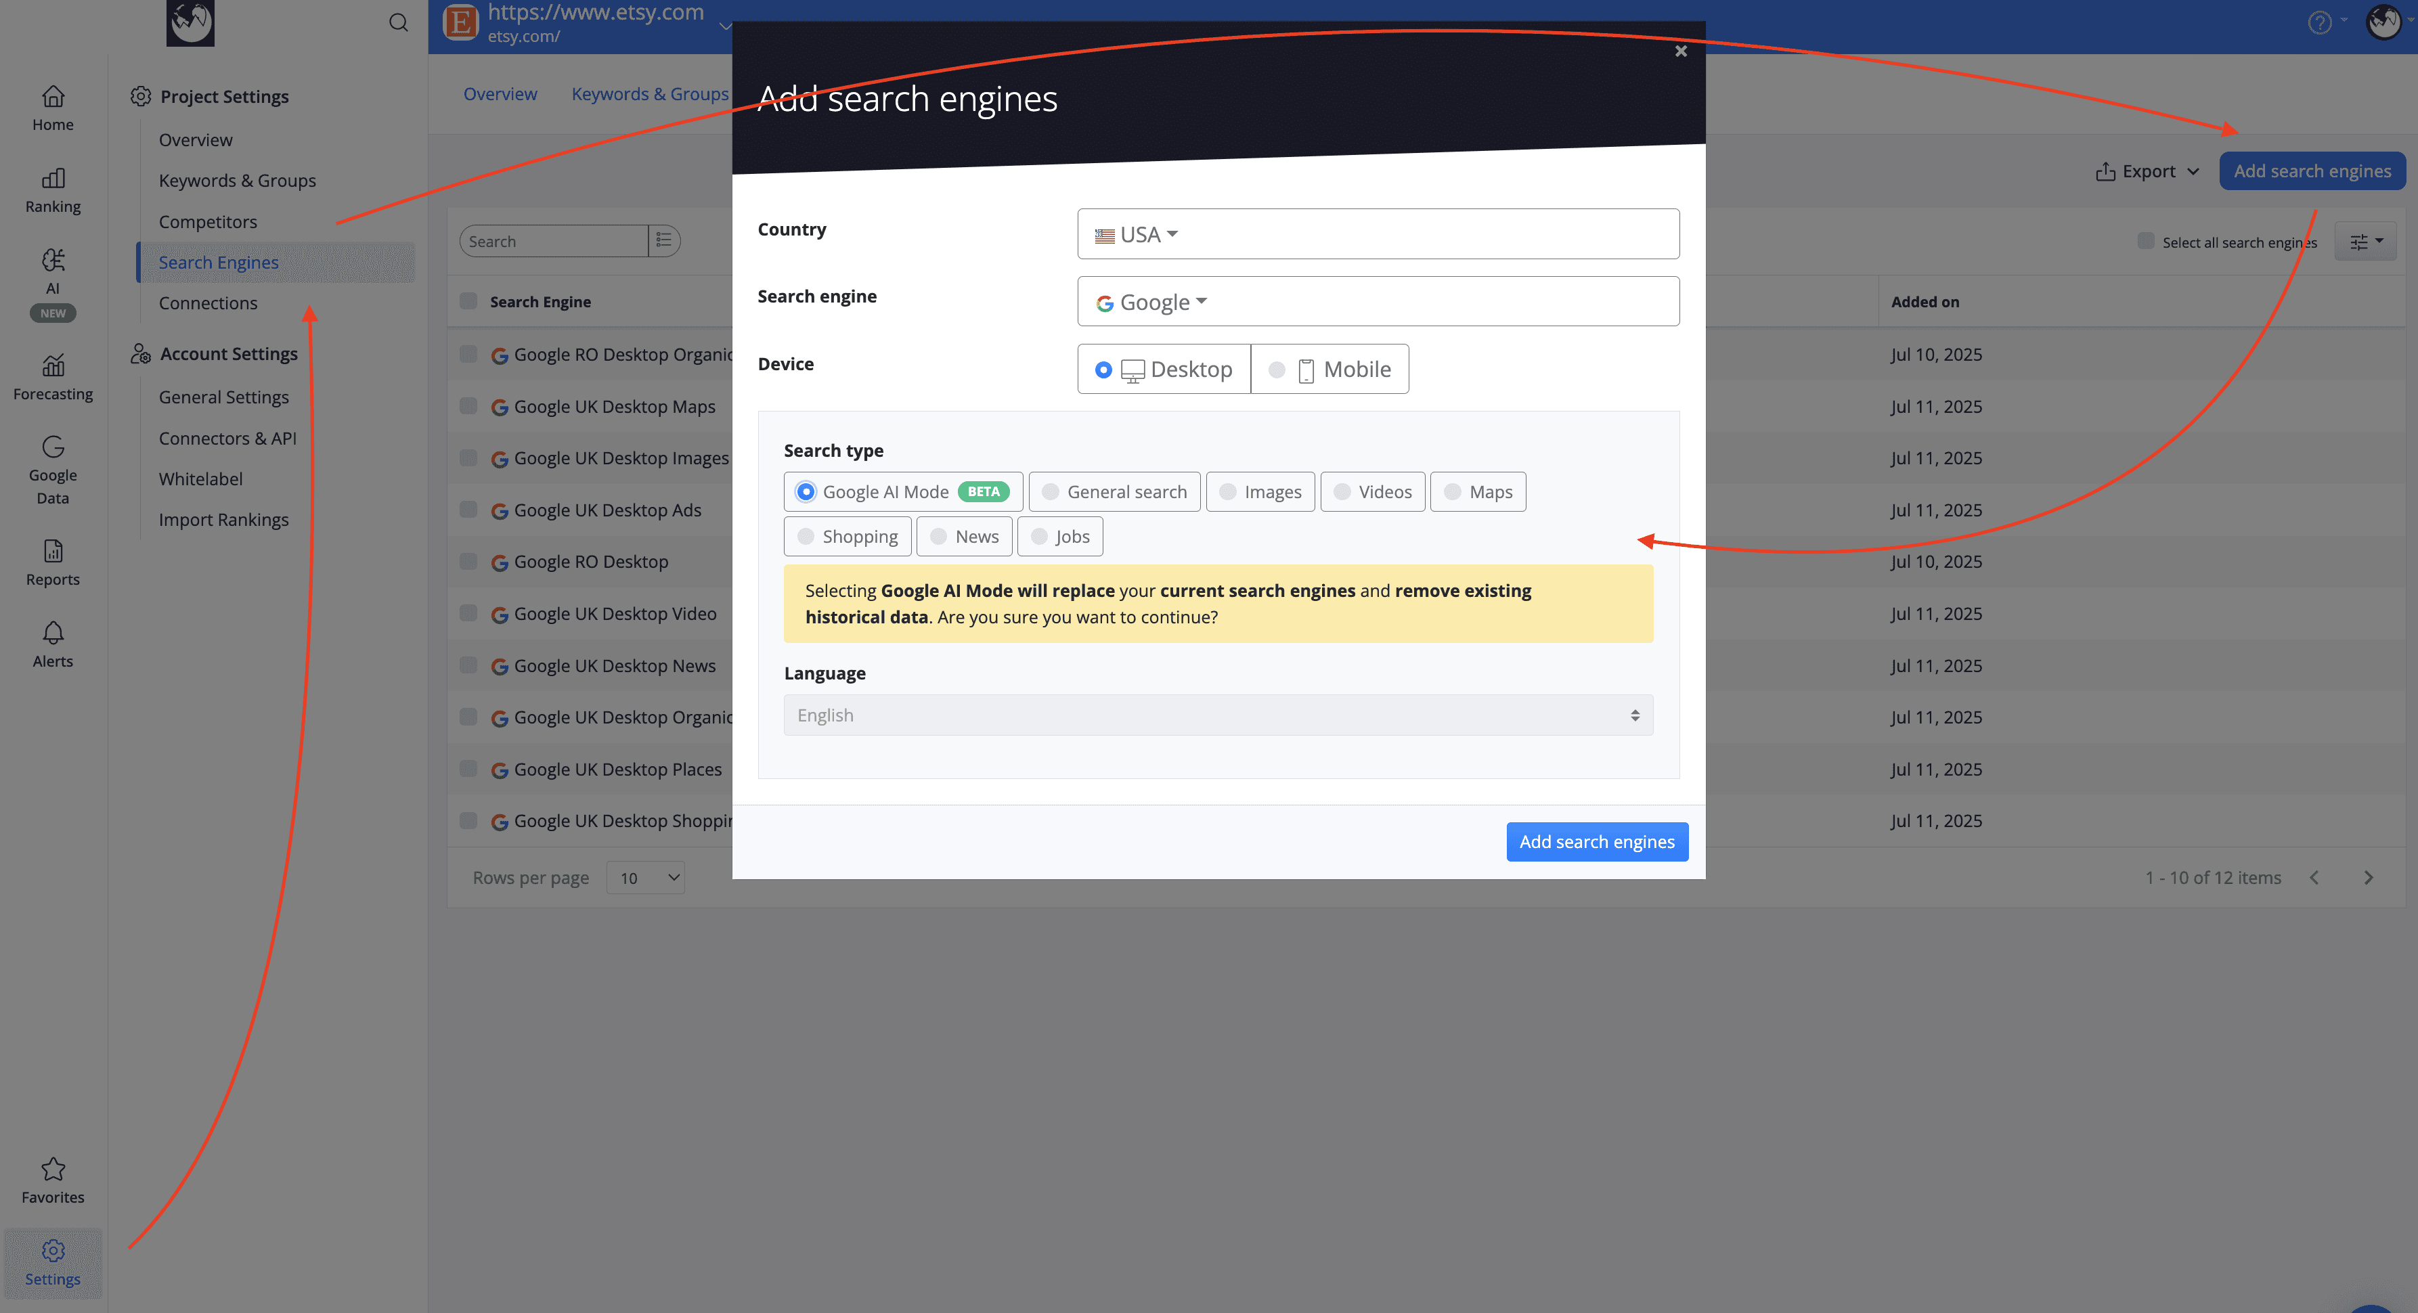Image resolution: width=2418 pixels, height=1313 pixels.
Task: Click the list filter icon beside Search
Action: click(663, 241)
